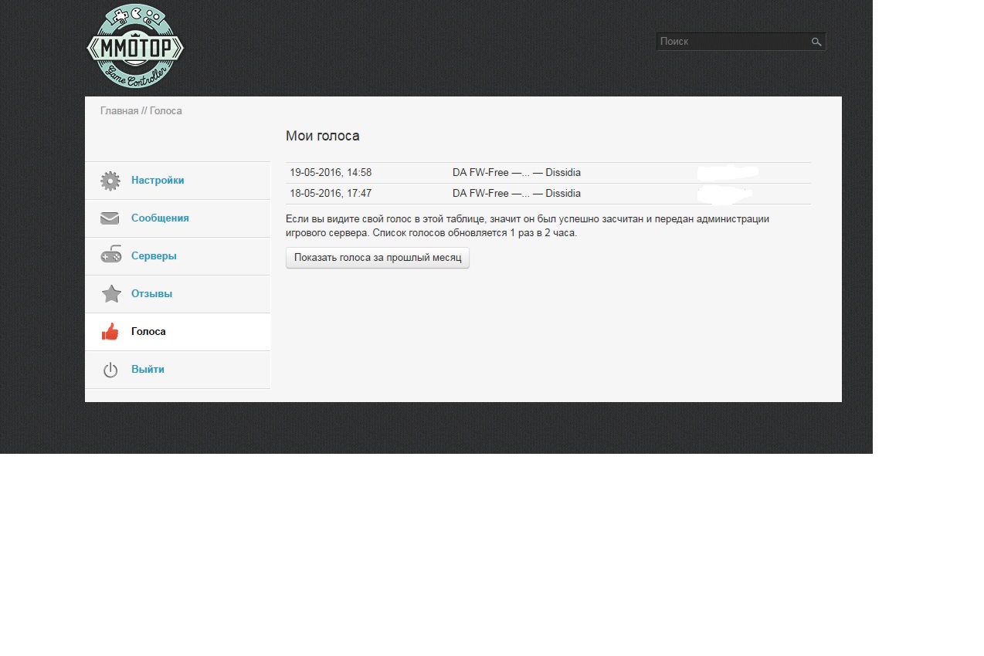Click the red thumbs-up Голоса icon
Viewport: 984px width, 656px height.
pos(110,332)
